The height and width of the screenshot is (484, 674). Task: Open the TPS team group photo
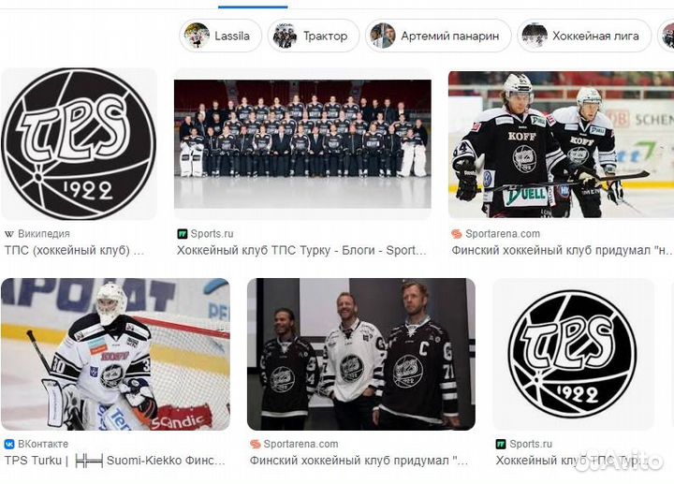pos(302,143)
